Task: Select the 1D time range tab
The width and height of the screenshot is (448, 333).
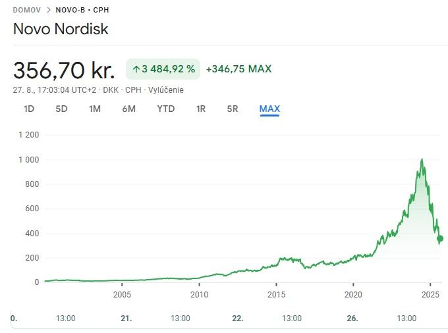Action: click(x=29, y=109)
